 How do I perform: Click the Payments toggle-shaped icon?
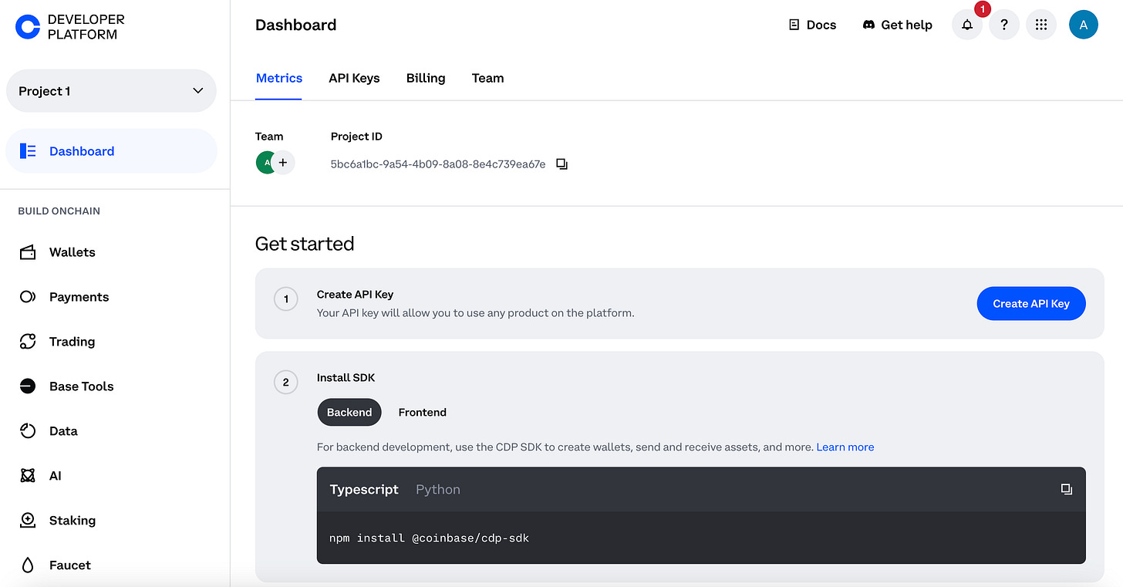pos(28,297)
